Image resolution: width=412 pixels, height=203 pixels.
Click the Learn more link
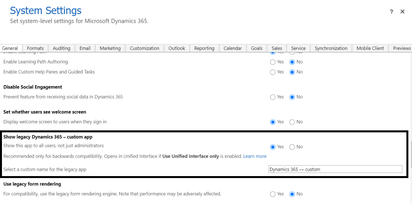click(255, 156)
